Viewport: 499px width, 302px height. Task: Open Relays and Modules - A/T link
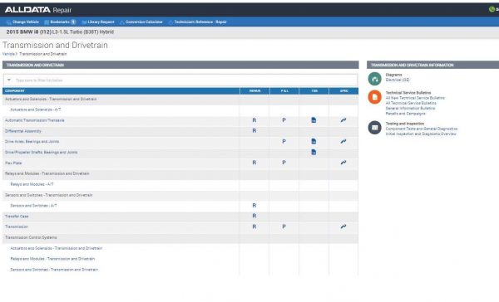click(32, 184)
